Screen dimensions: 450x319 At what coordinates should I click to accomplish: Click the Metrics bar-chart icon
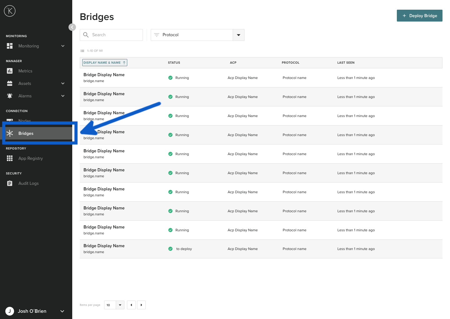pyautogui.click(x=10, y=71)
